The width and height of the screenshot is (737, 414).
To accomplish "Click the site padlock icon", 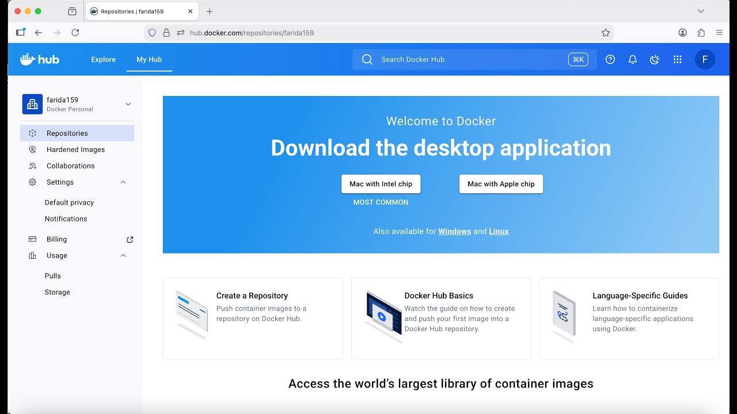I will pyautogui.click(x=166, y=33).
